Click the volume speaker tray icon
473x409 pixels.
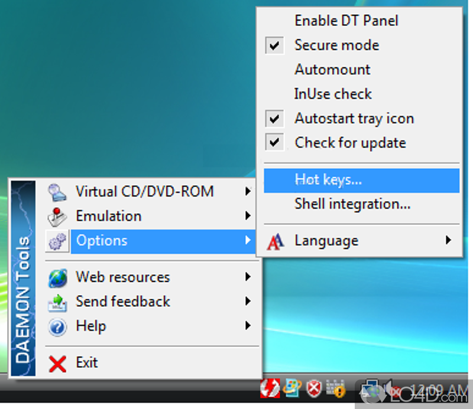(x=391, y=389)
